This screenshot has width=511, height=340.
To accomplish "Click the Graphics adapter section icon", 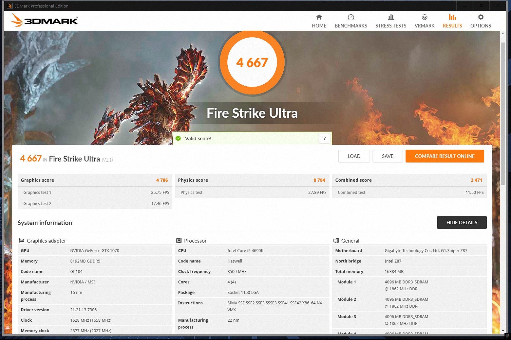I will [22, 240].
